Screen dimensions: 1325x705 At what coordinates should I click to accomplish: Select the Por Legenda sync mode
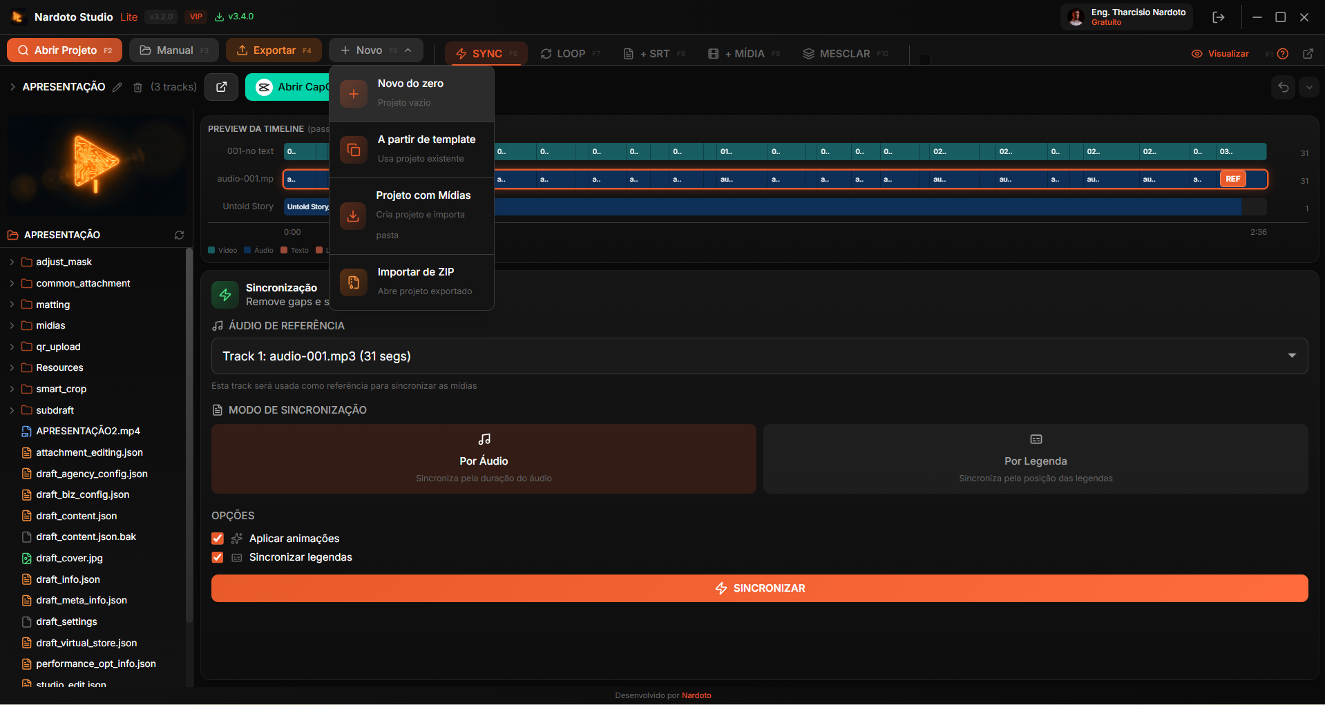point(1035,459)
